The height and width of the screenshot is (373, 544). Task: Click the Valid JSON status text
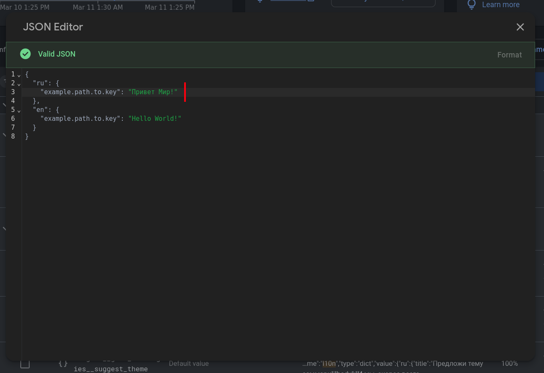pos(57,54)
